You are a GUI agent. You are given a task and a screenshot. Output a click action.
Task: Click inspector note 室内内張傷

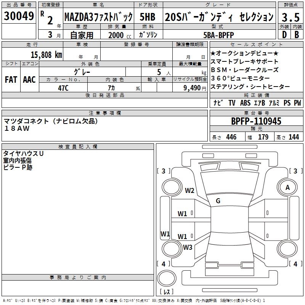point(17,161)
